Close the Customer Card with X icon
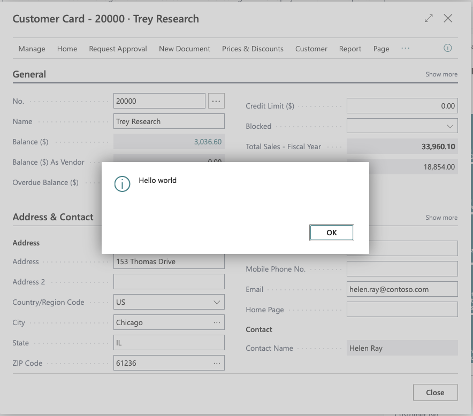 pyautogui.click(x=448, y=19)
